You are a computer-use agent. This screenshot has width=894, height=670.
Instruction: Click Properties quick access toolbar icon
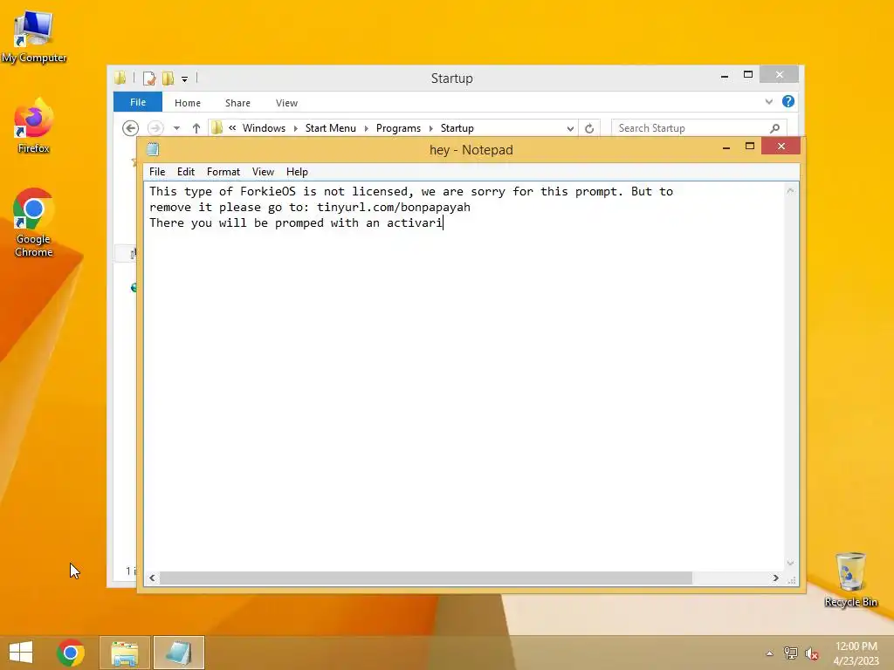tap(149, 78)
